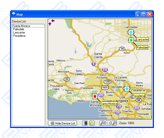Click the zoom out magnifier button
Viewport: 164px width, 138px height.
pos(114,123)
